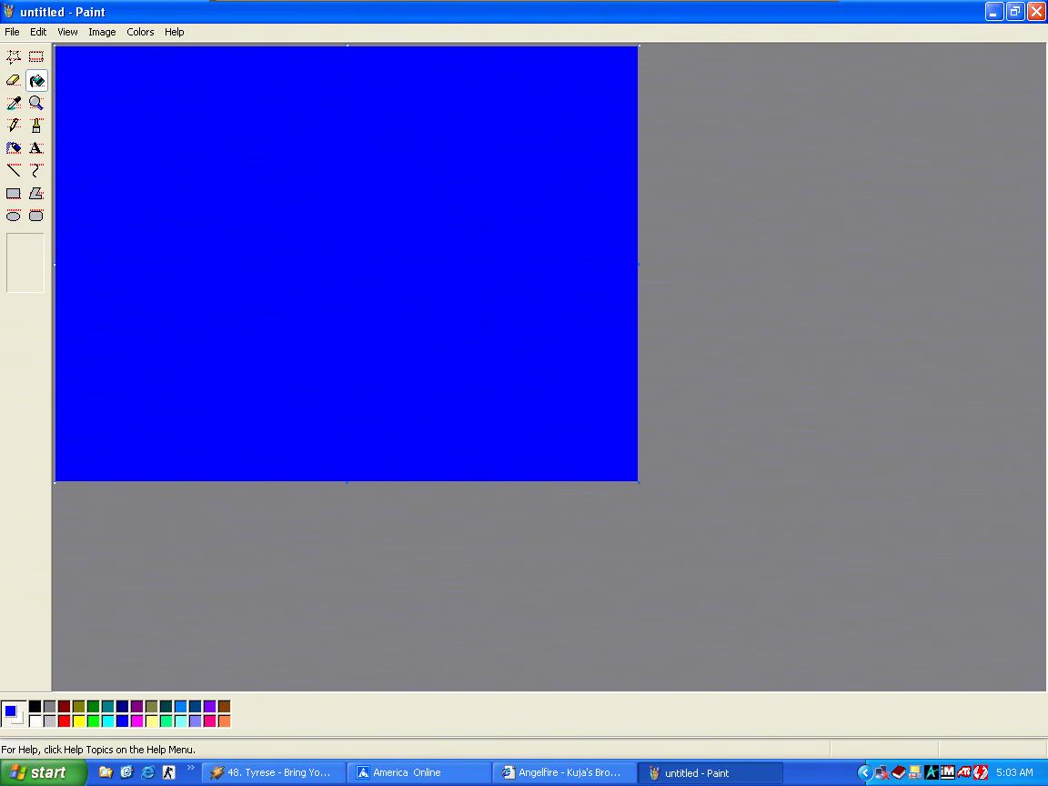Expand the Quick Launch overflow chevron
Image resolution: width=1048 pixels, height=786 pixels.
click(x=190, y=768)
